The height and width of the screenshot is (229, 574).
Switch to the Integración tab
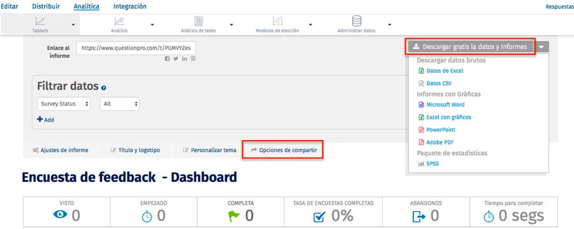pyautogui.click(x=130, y=6)
